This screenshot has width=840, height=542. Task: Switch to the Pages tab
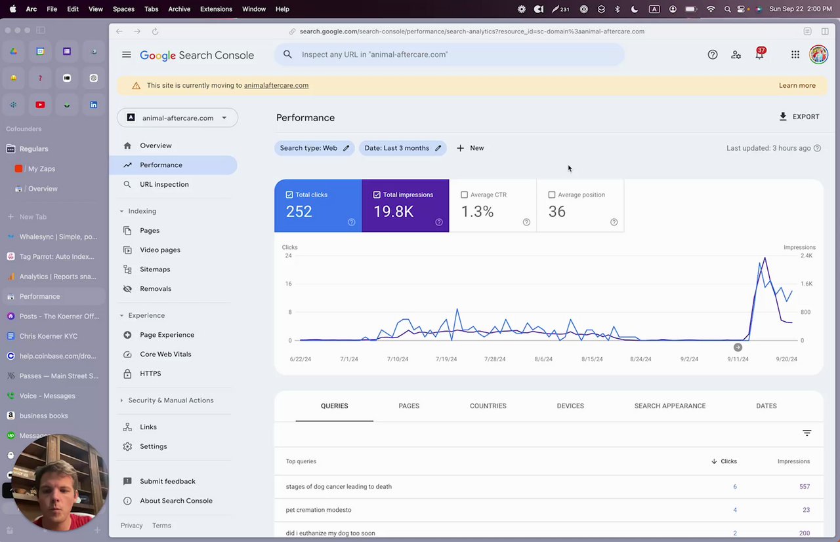[408, 406]
